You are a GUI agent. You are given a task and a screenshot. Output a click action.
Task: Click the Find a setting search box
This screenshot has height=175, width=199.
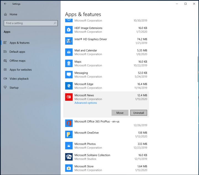pos(31,23)
